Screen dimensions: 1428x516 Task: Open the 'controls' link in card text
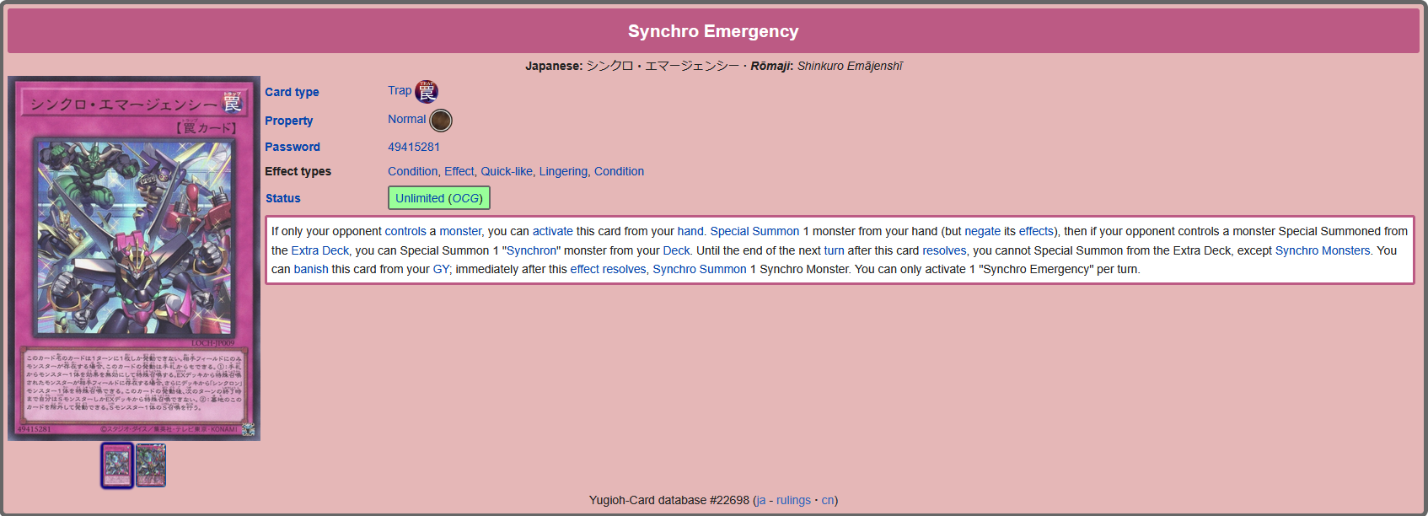click(405, 231)
